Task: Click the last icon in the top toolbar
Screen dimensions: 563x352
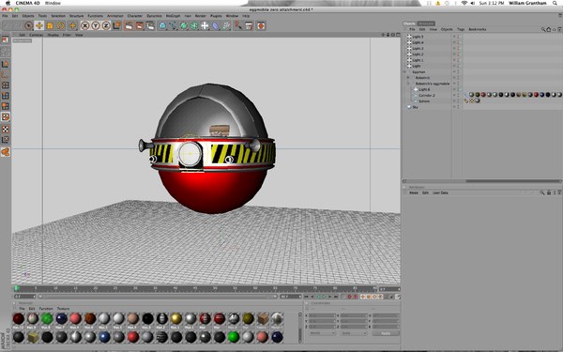Action: pyautogui.click(x=261, y=25)
